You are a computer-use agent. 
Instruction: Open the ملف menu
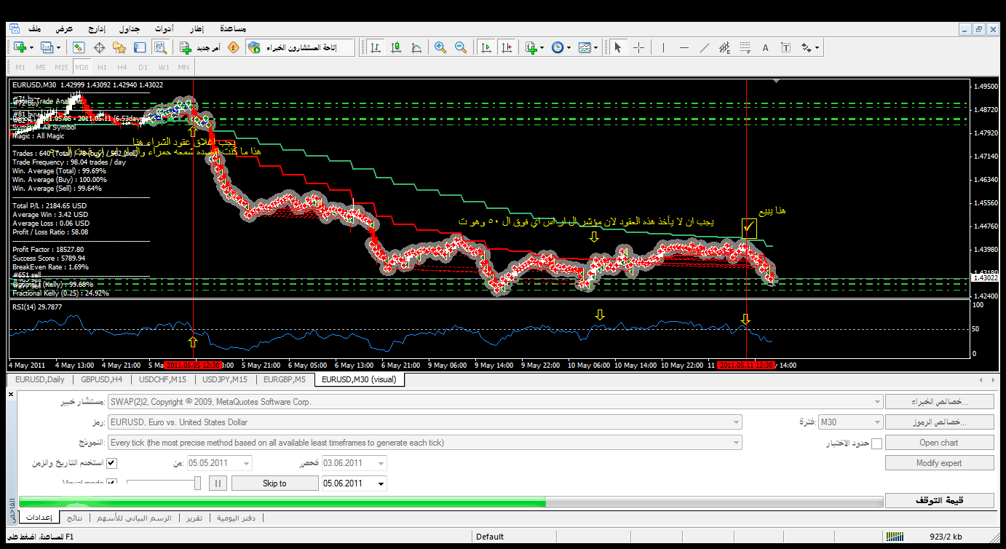35,28
